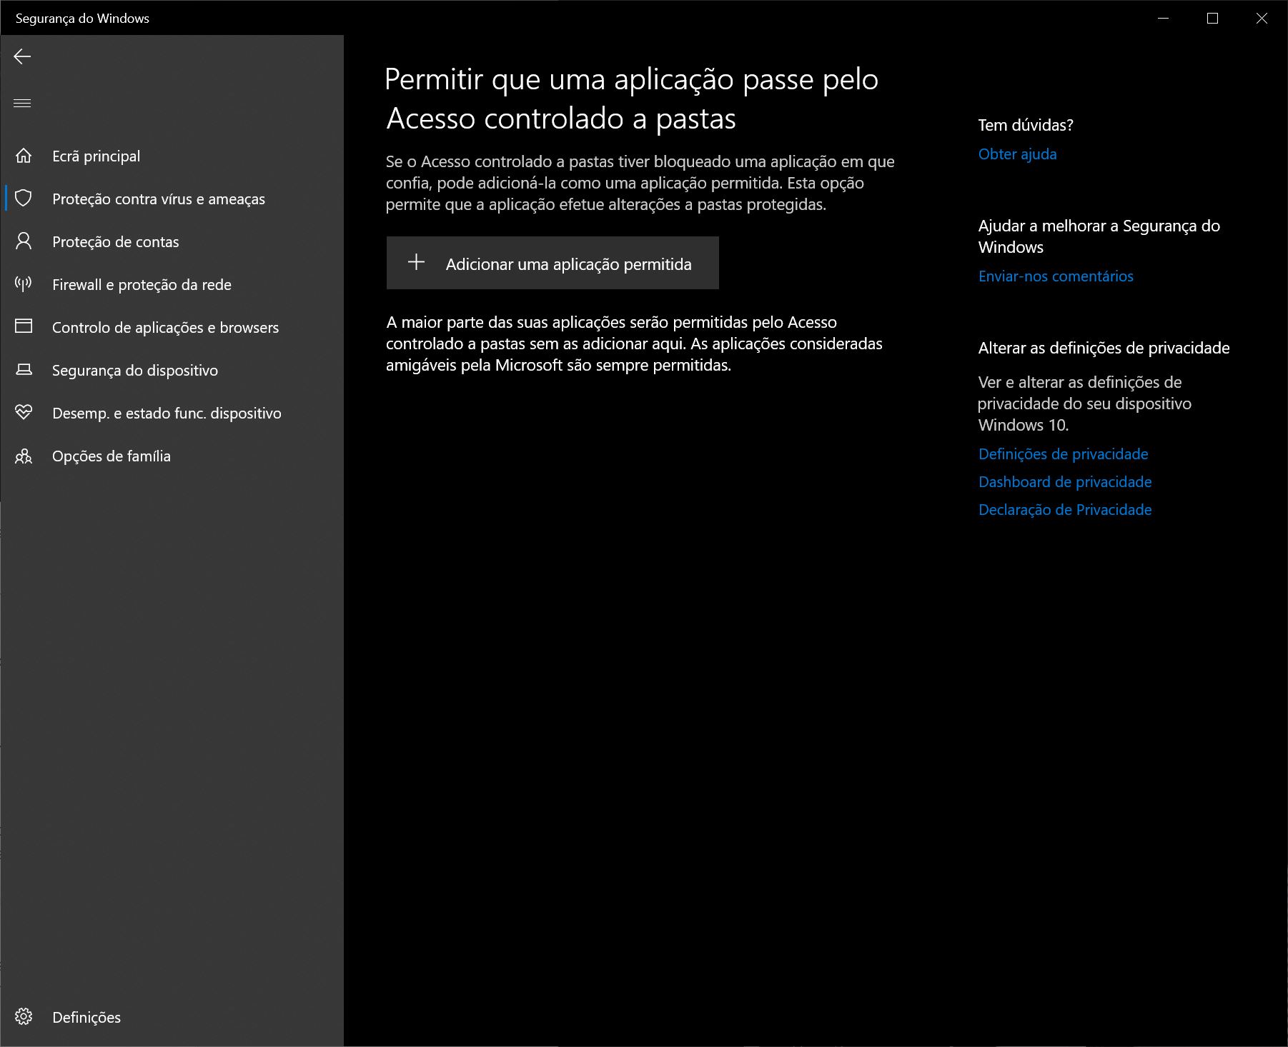Click the laptop icon for device security
This screenshot has height=1047, width=1288.
24,369
